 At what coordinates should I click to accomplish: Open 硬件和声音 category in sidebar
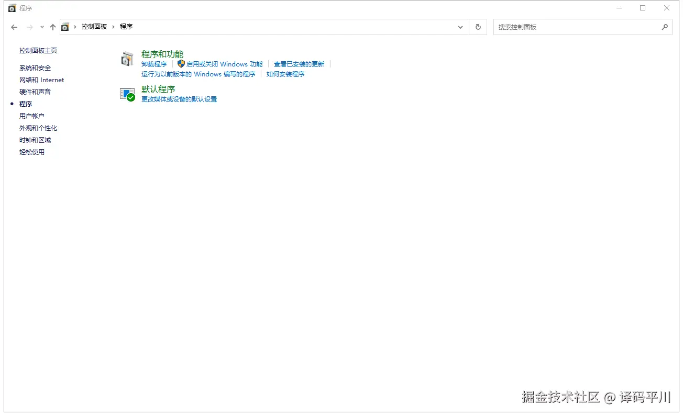click(x=35, y=92)
